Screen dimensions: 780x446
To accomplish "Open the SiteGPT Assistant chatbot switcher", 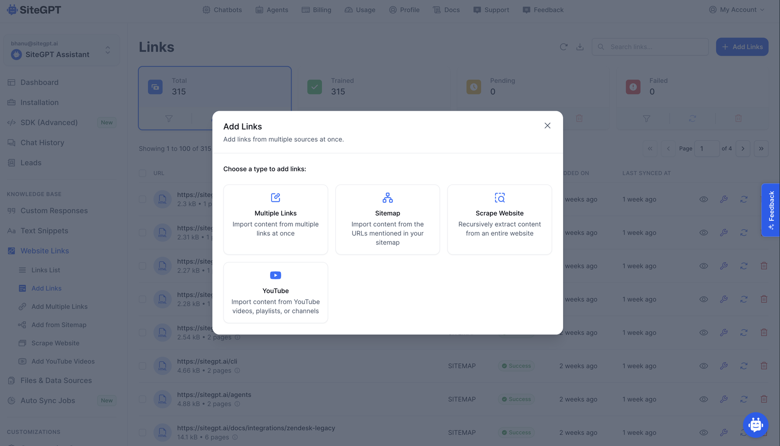I will pyautogui.click(x=61, y=50).
